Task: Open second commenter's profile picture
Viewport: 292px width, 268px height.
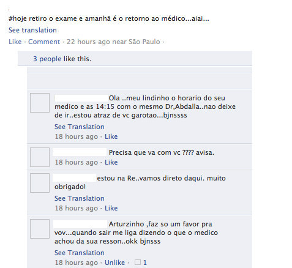Action: [40, 157]
